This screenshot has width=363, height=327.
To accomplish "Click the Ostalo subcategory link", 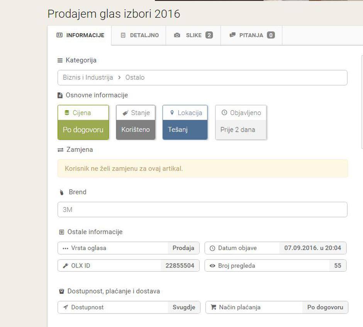I will (x=135, y=77).
